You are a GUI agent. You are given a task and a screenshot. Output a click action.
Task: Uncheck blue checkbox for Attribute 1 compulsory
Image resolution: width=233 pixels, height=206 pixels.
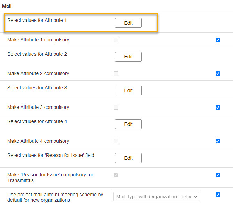(218, 40)
